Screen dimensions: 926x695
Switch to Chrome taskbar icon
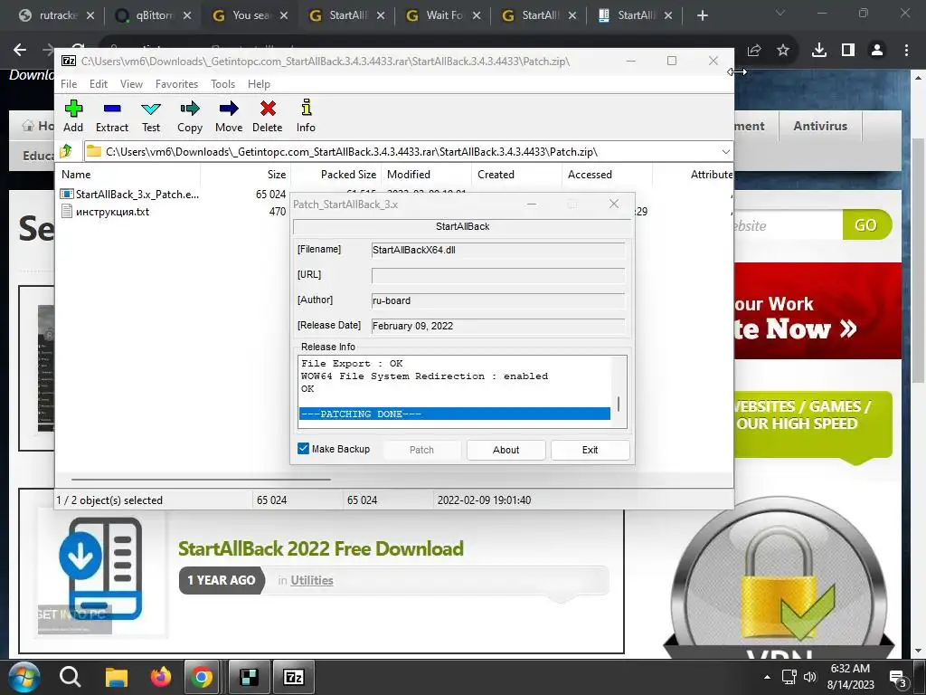(202, 677)
